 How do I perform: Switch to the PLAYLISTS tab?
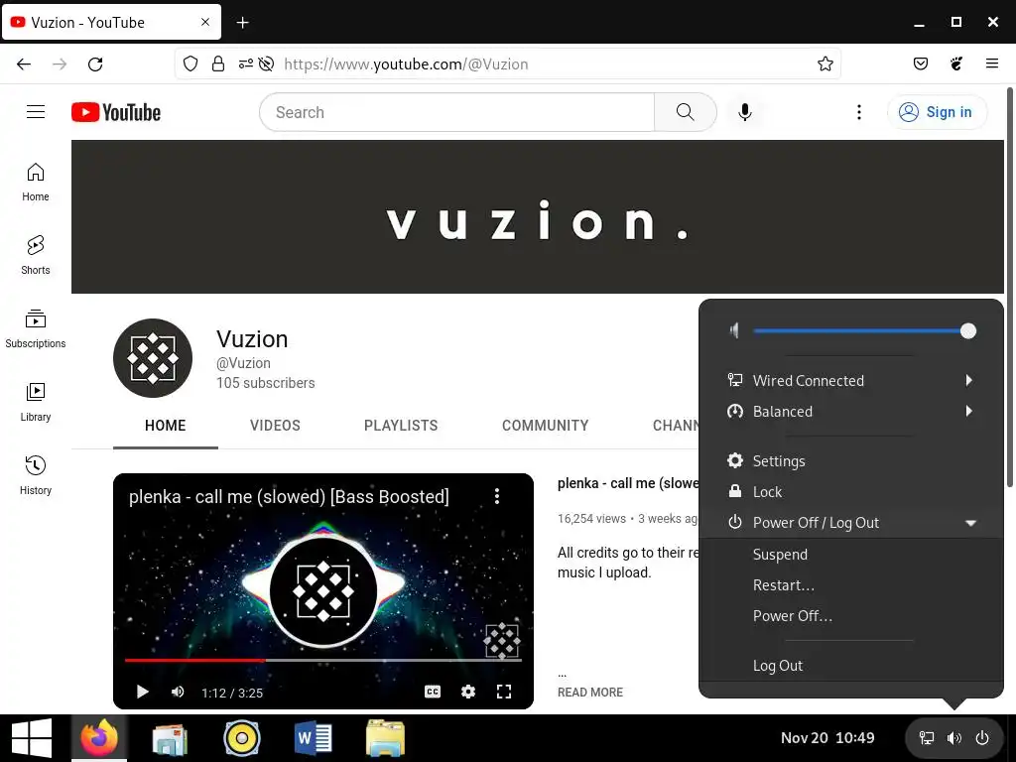(x=401, y=426)
